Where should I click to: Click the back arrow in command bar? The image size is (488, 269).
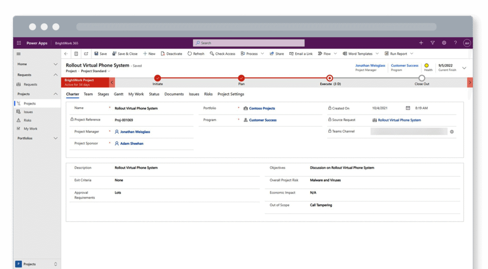coord(66,54)
